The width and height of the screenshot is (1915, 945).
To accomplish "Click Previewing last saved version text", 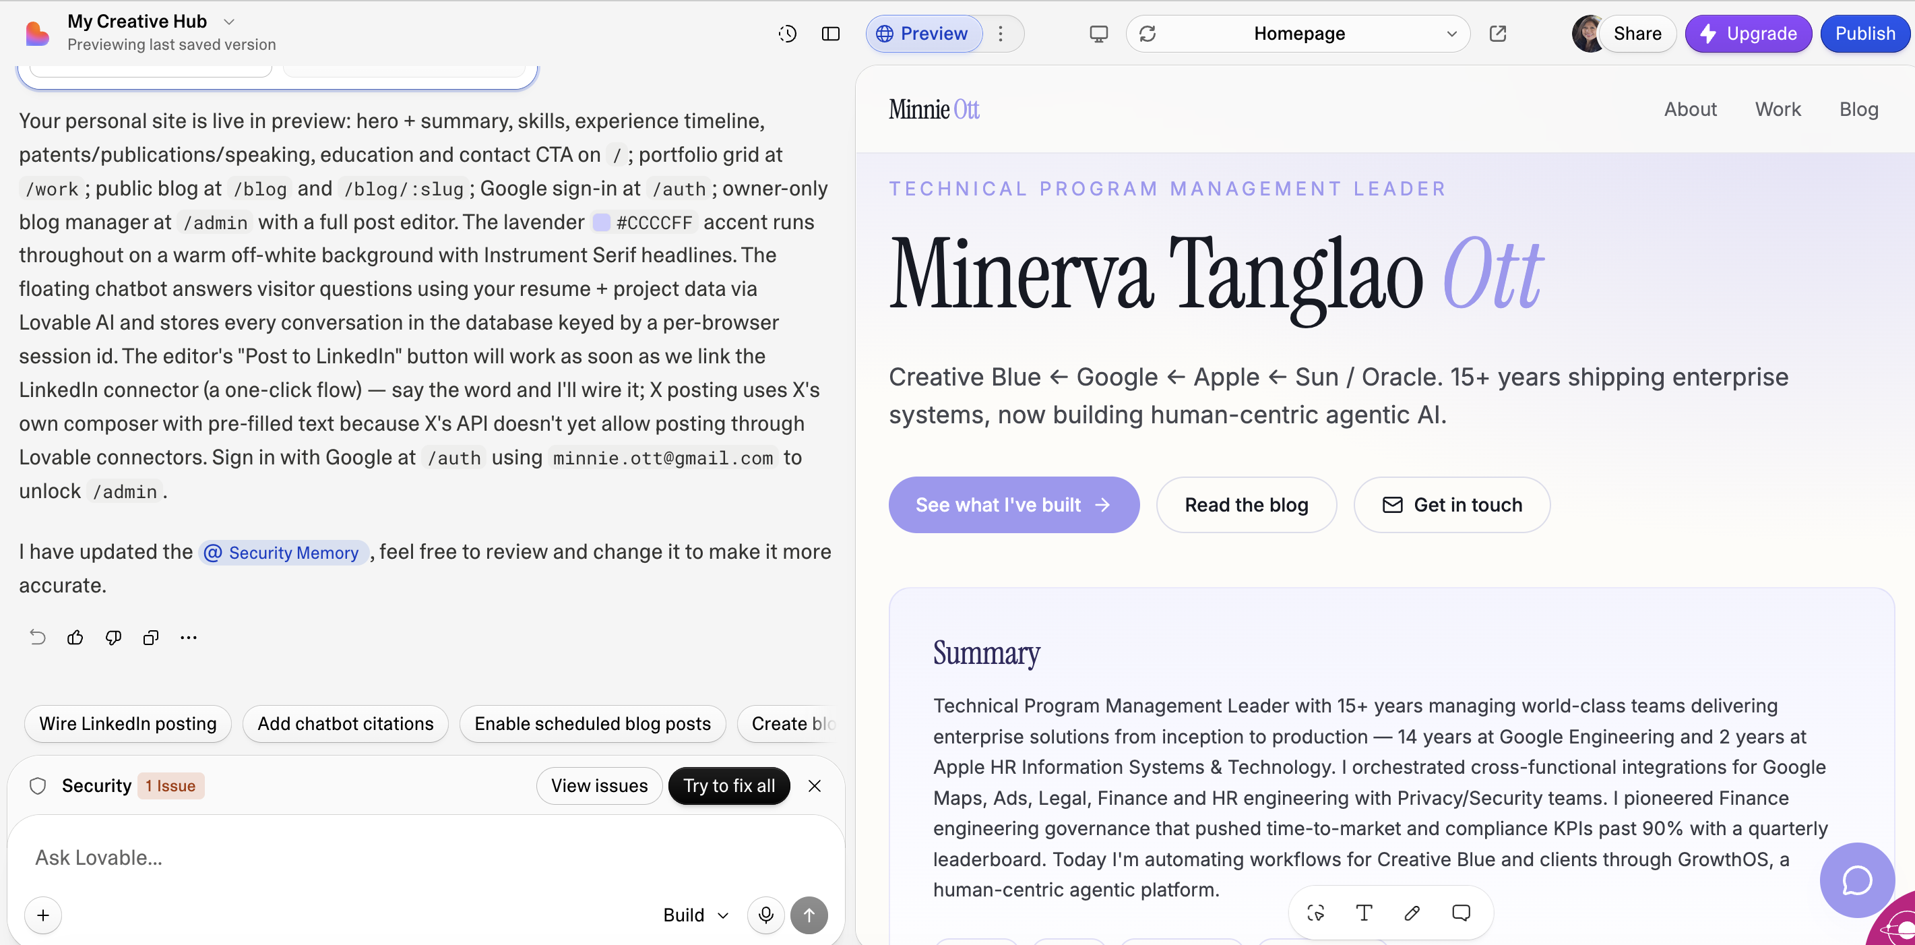I will click(x=172, y=44).
